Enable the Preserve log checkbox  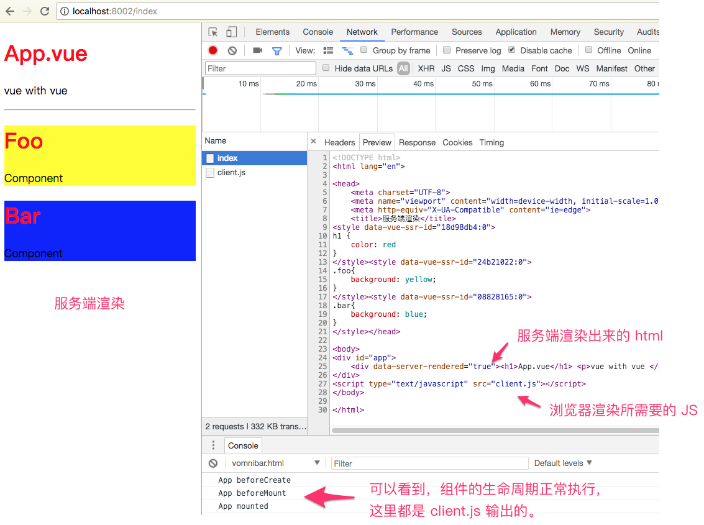pyautogui.click(x=447, y=50)
